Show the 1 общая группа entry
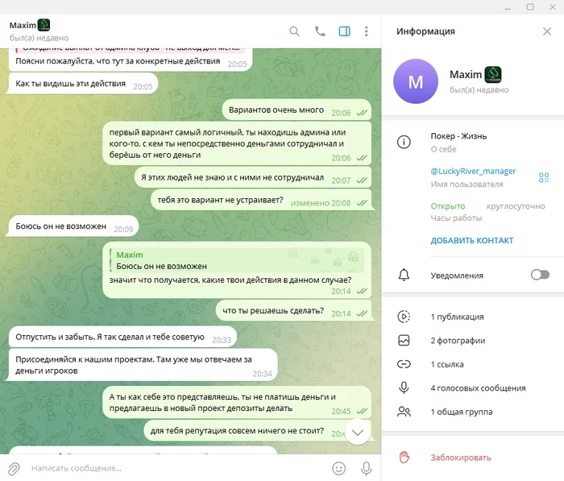Image resolution: width=564 pixels, height=481 pixels. [473, 412]
